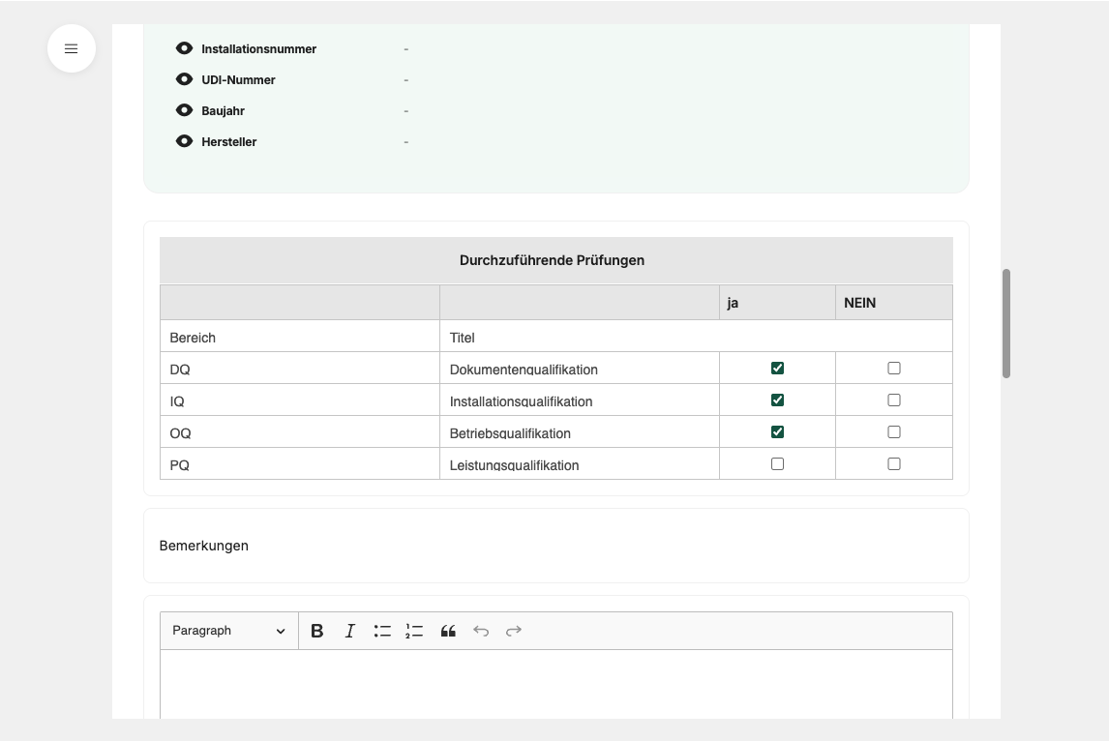The image size is (1109, 741).
Task: Click the DQ cell in the table
Action: point(300,368)
